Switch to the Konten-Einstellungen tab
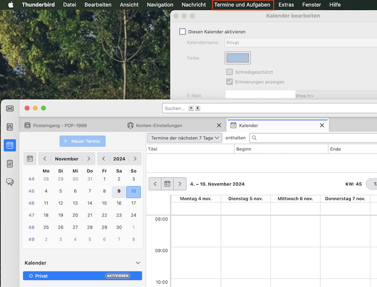The height and width of the screenshot is (287, 377). click(x=159, y=125)
